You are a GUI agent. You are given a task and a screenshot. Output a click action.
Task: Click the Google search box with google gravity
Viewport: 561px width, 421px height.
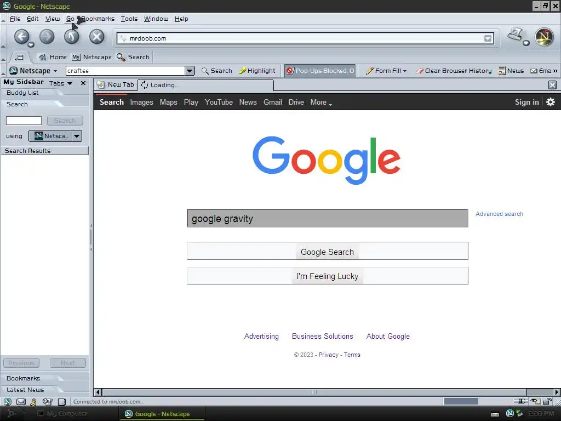pyautogui.click(x=328, y=218)
